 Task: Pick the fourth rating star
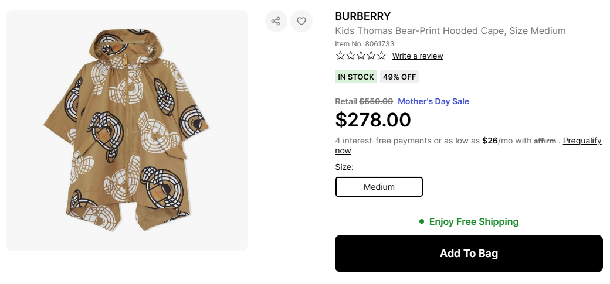371,56
